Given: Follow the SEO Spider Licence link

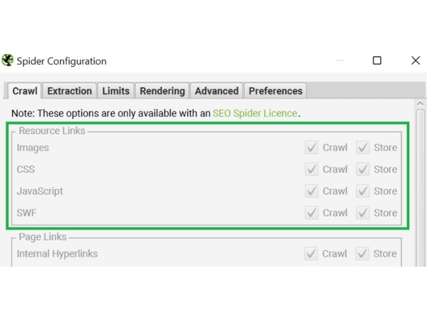Looking at the screenshot, I should 255,113.
